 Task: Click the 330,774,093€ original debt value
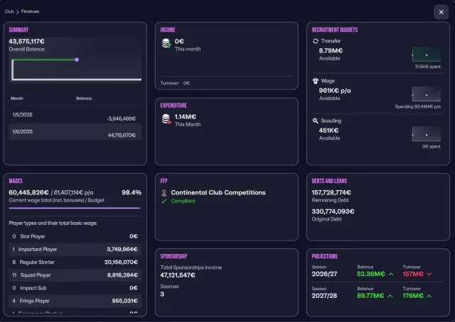pos(333,211)
